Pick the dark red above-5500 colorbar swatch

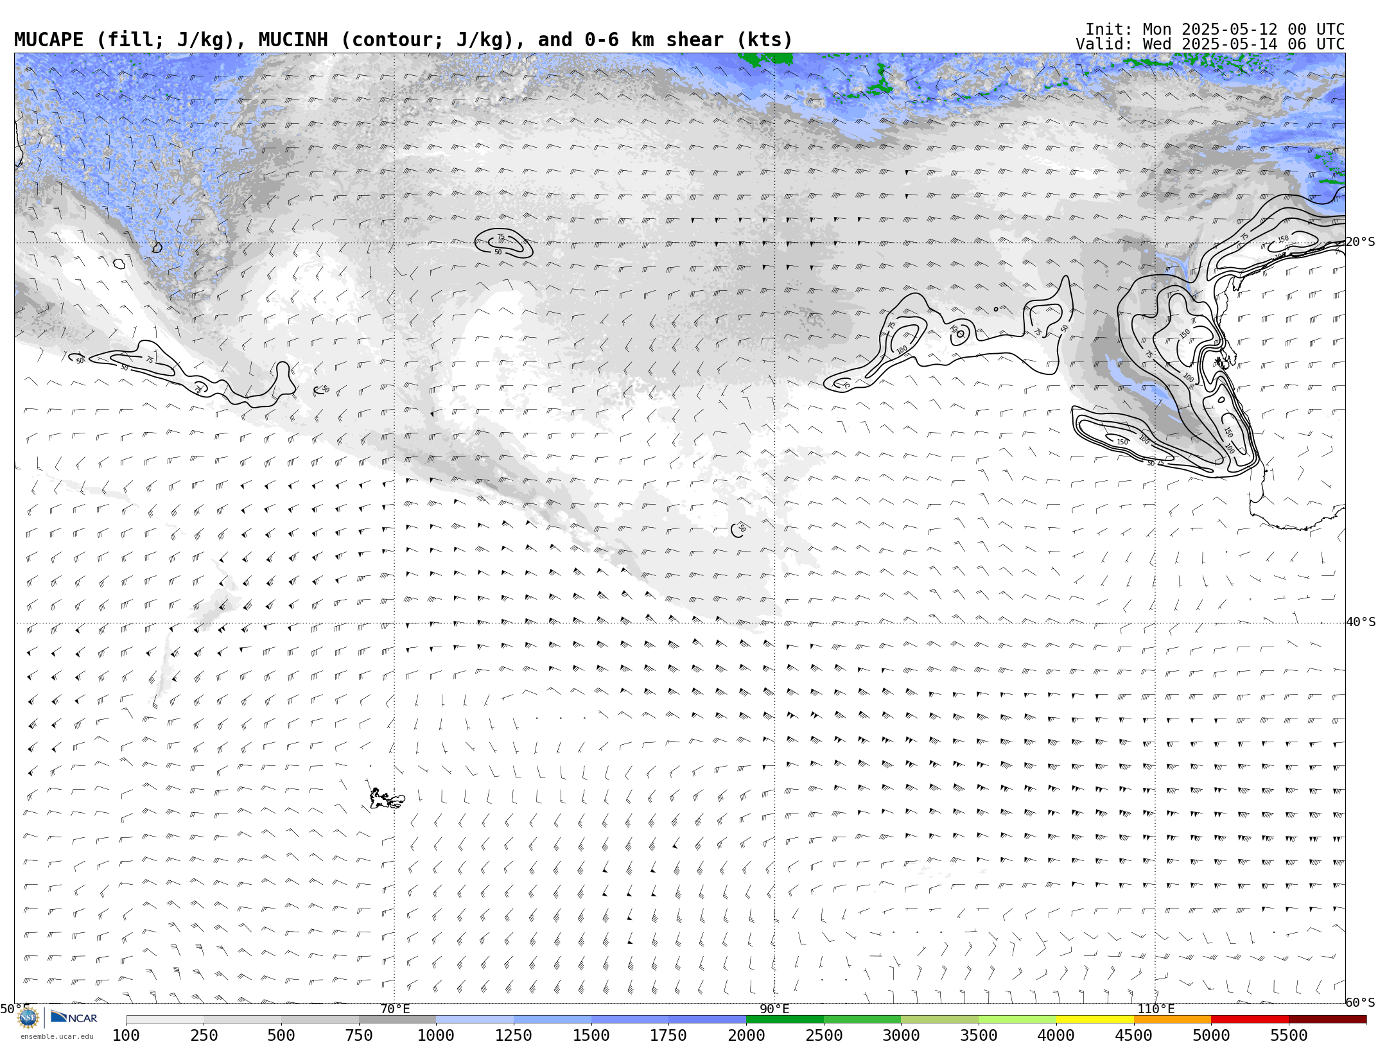coord(1327,1020)
